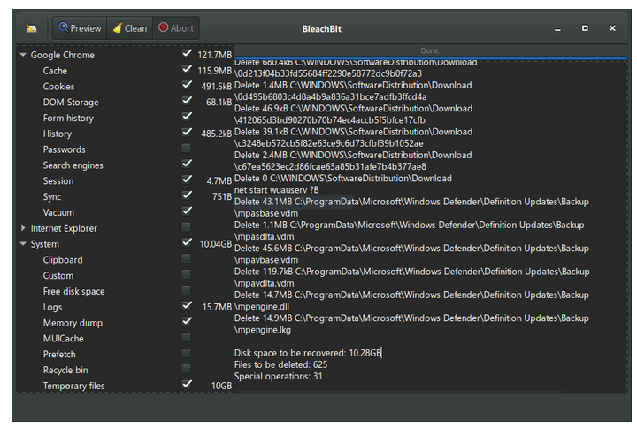Collapse the Google Chrome tree group
Screen dimensions: 637x429
pyautogui.click(x=23, y=55)
